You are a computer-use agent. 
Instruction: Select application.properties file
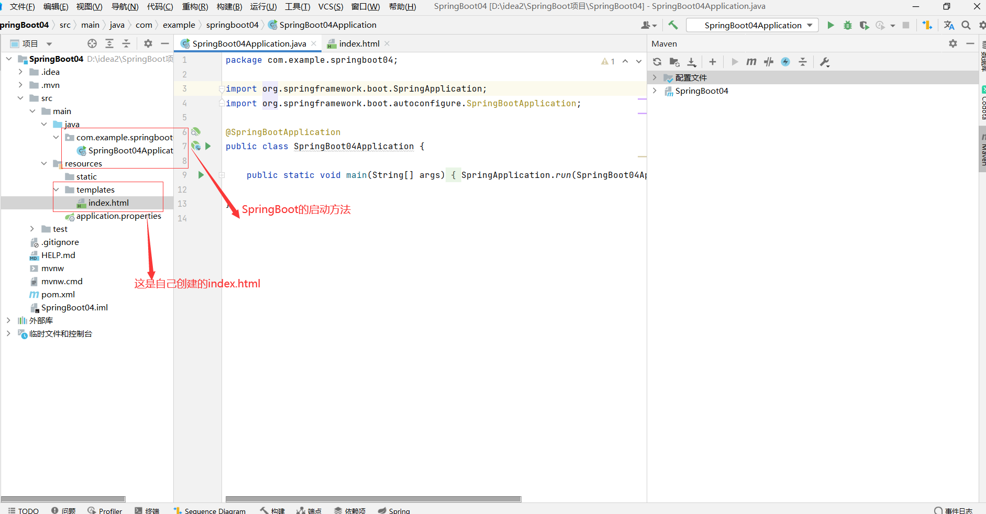(118, 216)
